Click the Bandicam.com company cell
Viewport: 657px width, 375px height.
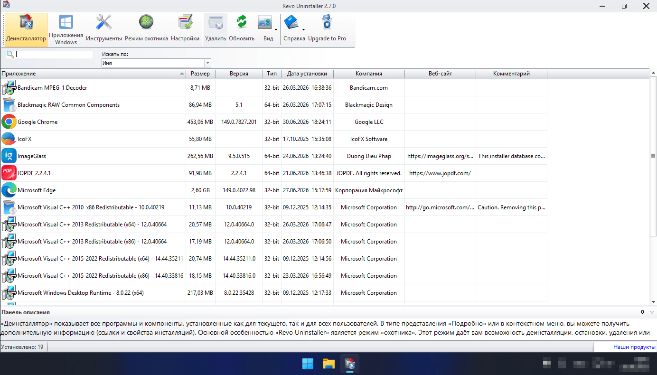coord(369,88)
